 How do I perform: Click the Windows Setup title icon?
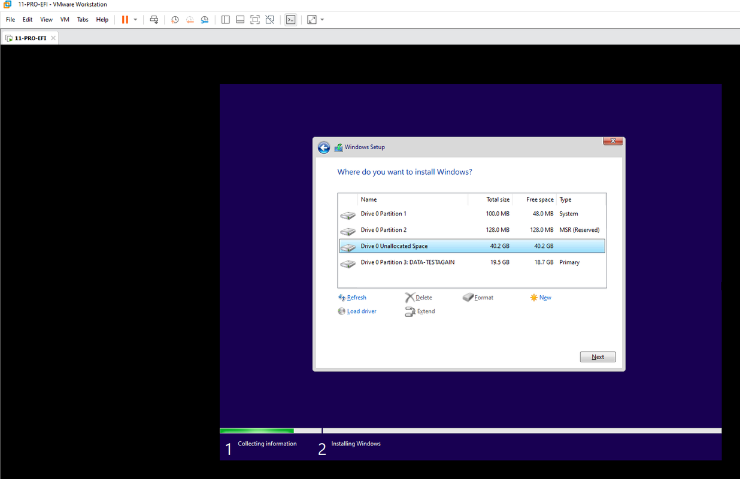tap(338, 147)
